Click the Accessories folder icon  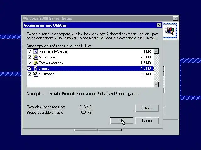[x=35, y=57]
